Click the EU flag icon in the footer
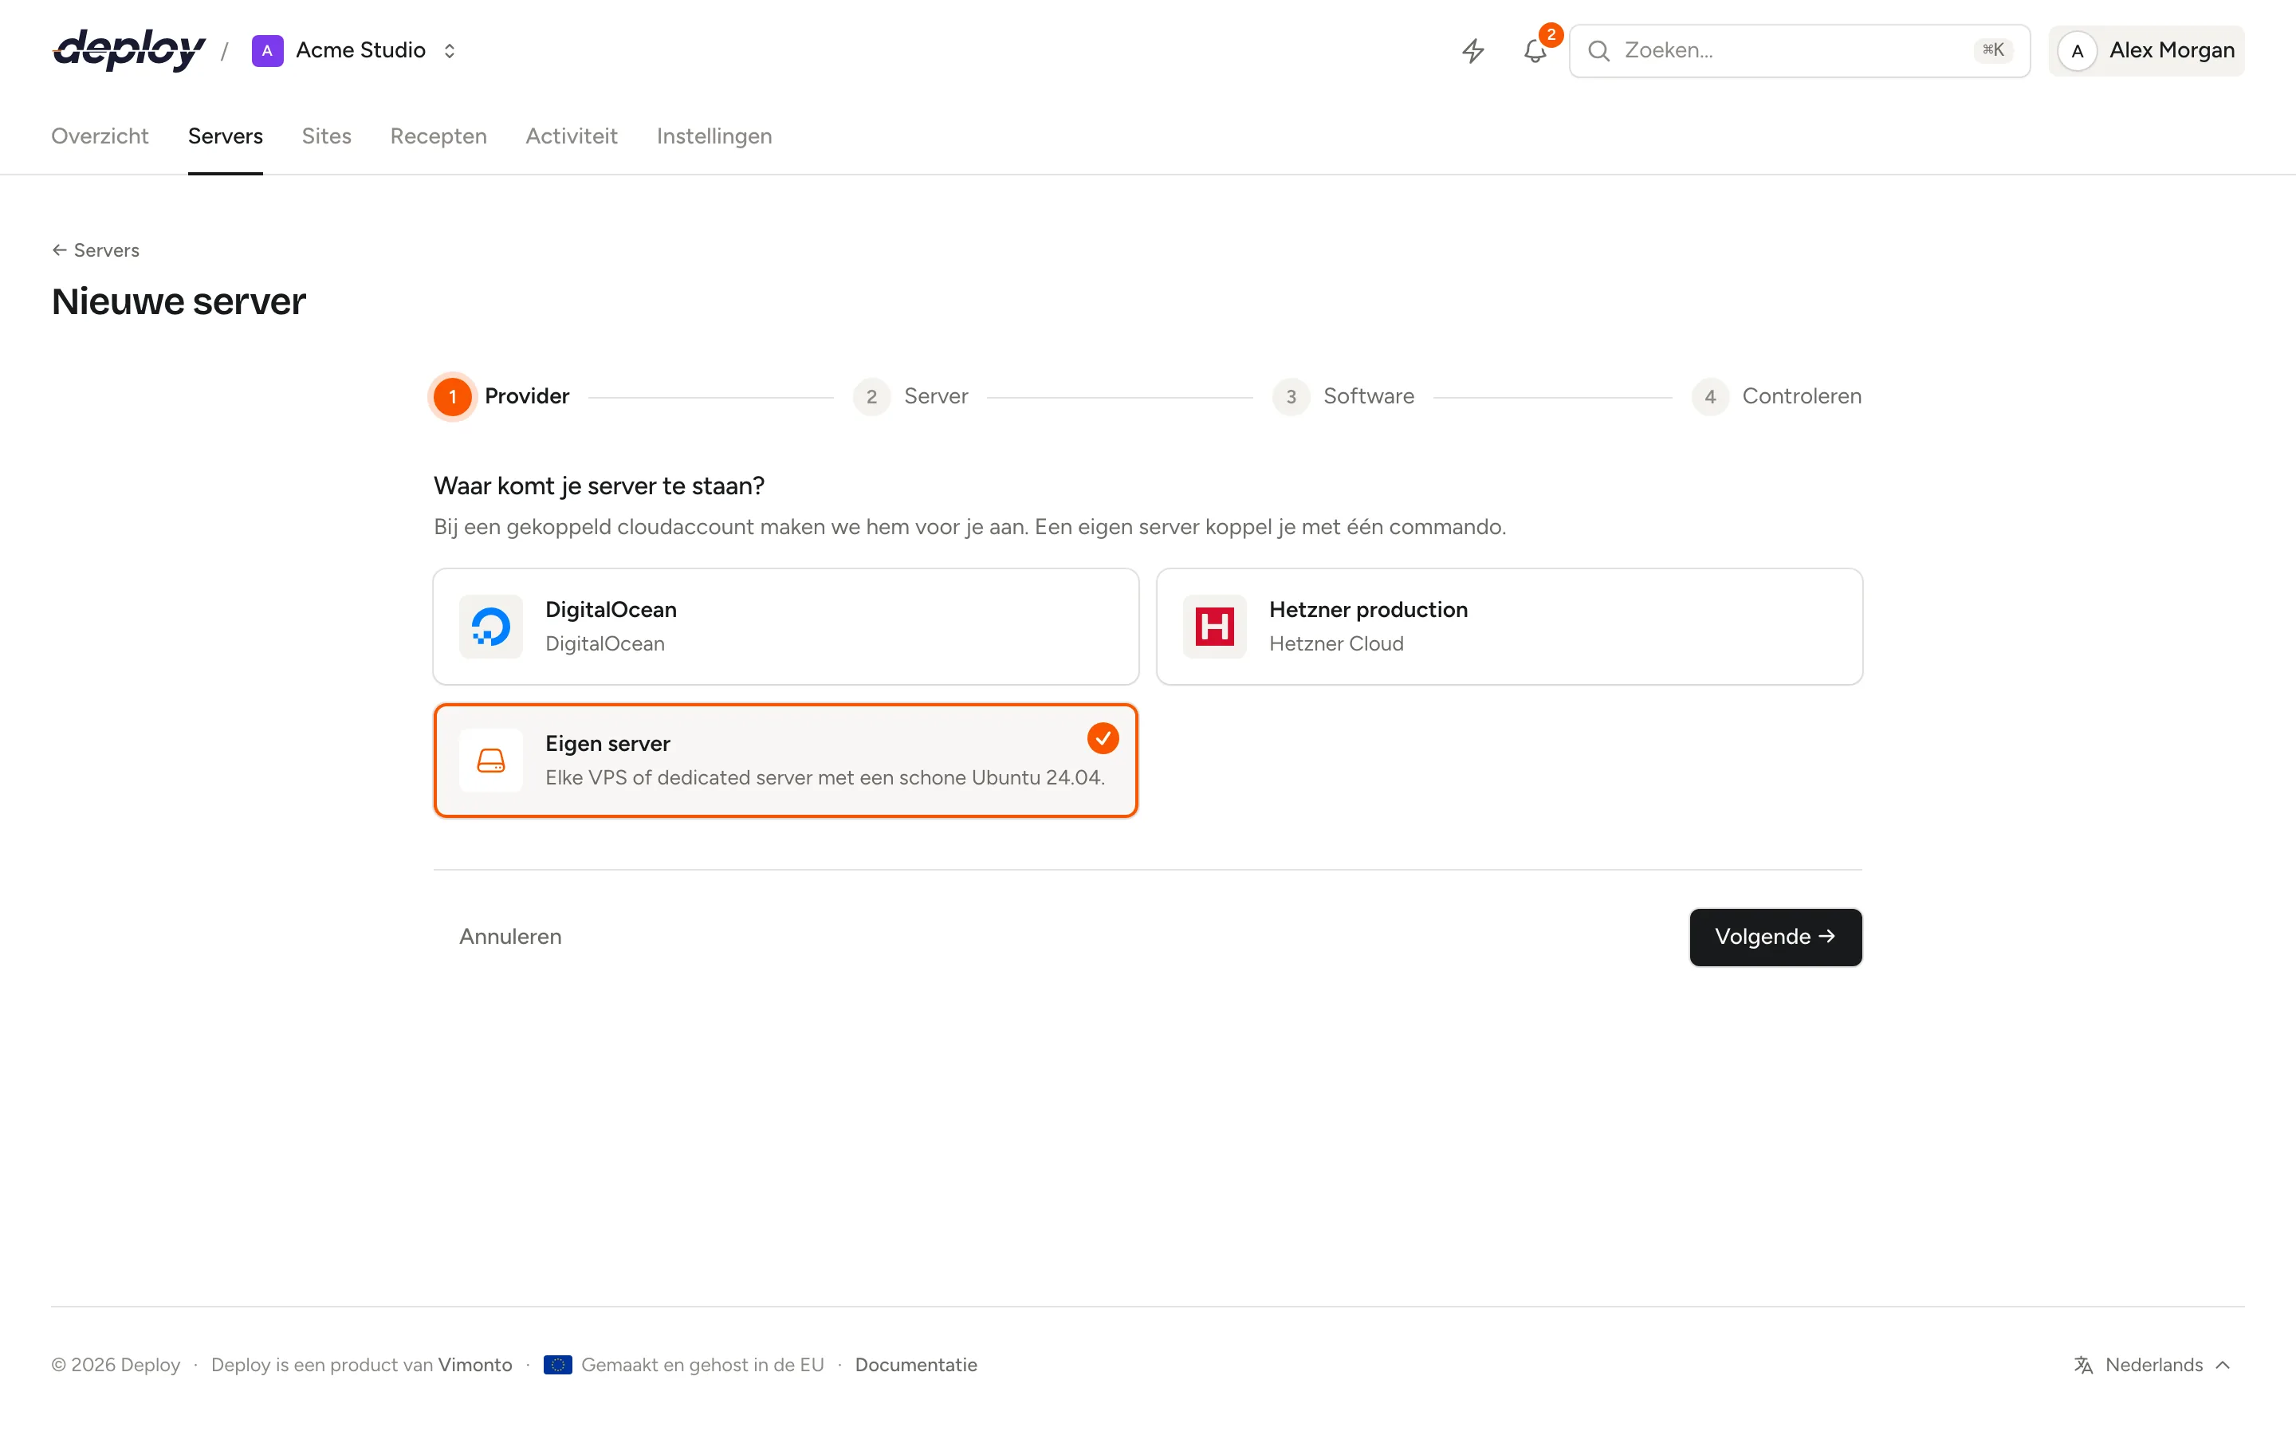This screenshot has height=1435, width=2296. coord(558,1365)
